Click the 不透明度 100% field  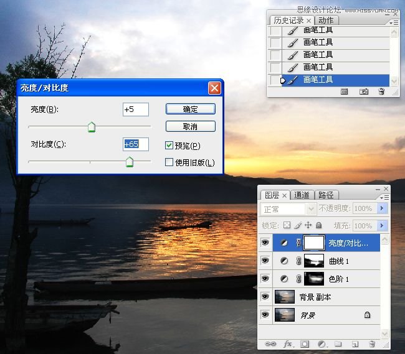364,208
